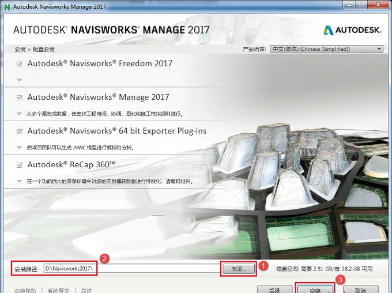Open the 安装帮助 help link

pyautogui.click(x=25, y=291)
